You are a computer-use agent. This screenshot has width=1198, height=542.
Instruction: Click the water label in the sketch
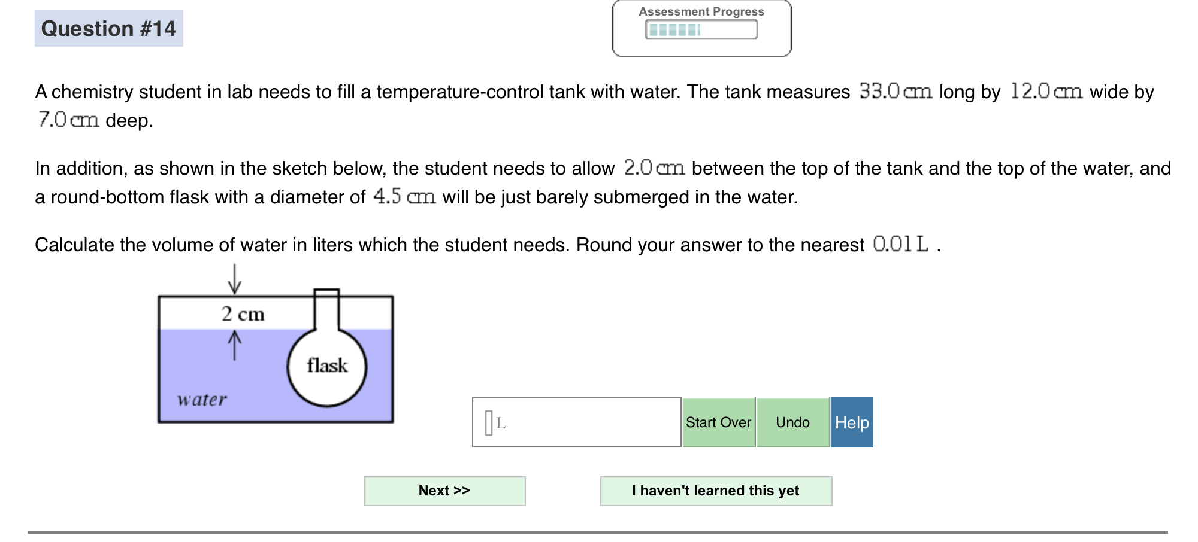click(202, 399)
